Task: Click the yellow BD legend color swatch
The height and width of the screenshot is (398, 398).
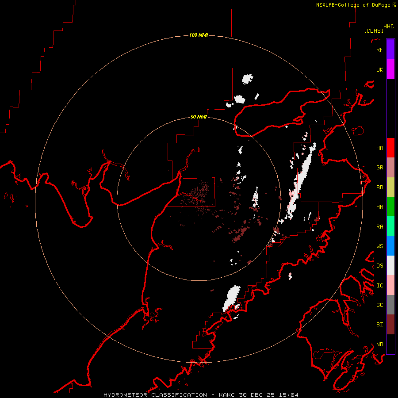Action: tap(390, 187)
